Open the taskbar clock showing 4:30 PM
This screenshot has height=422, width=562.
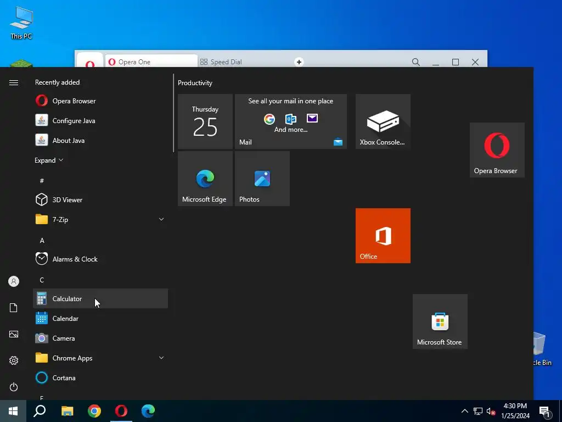(x=515, y=411)
